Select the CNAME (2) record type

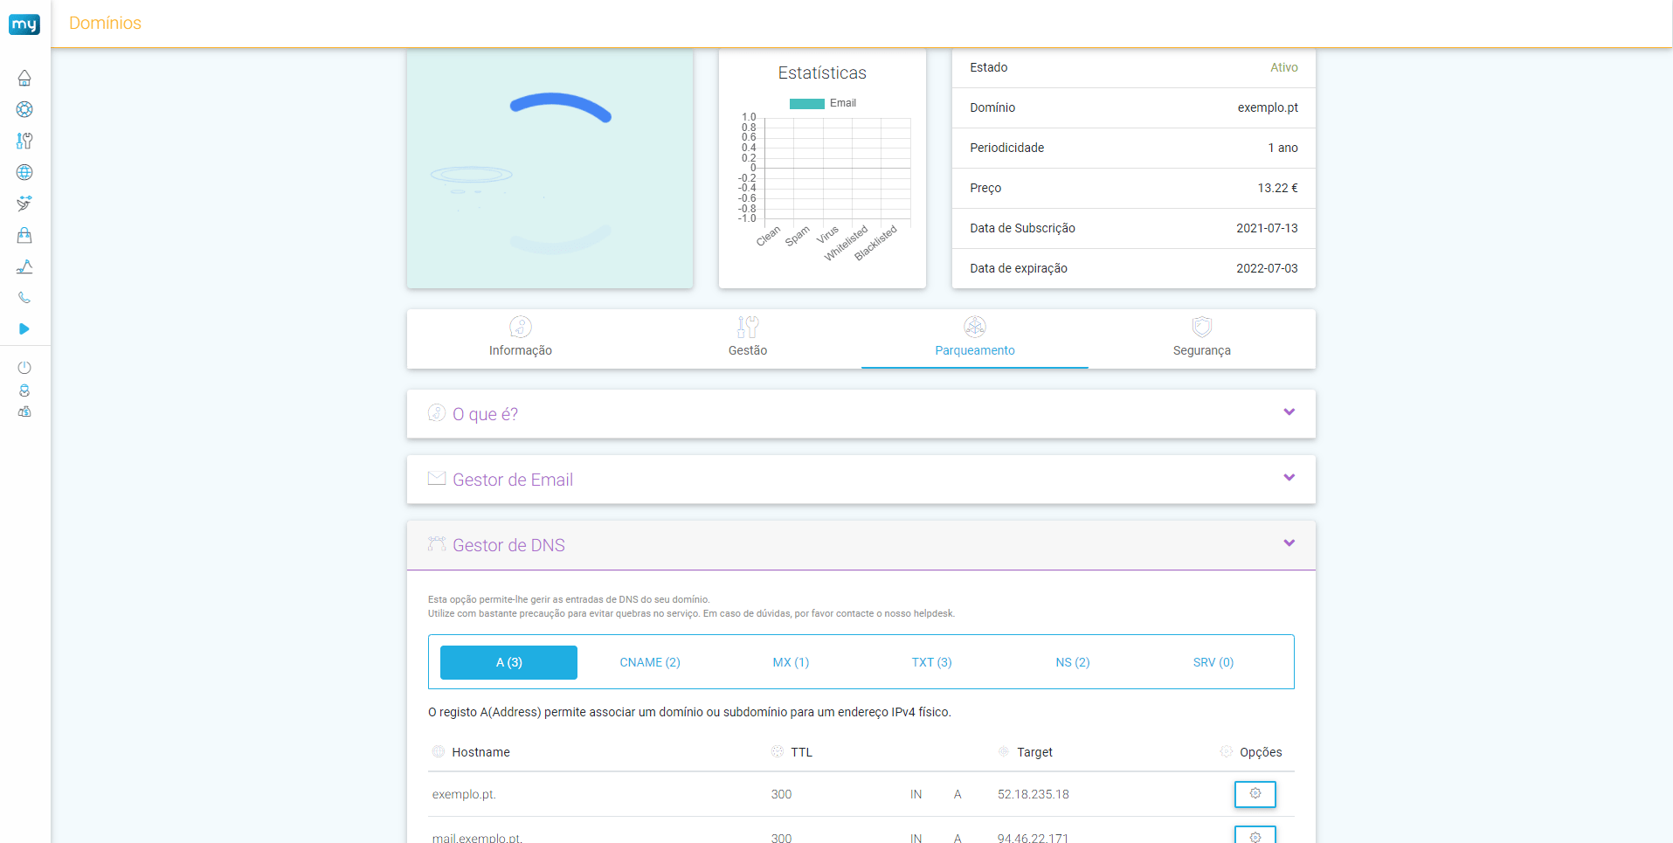click(650, 663)
